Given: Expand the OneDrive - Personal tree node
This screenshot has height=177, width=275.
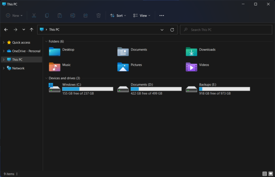Looking at the screenshot, I should (x=4, y=51).
